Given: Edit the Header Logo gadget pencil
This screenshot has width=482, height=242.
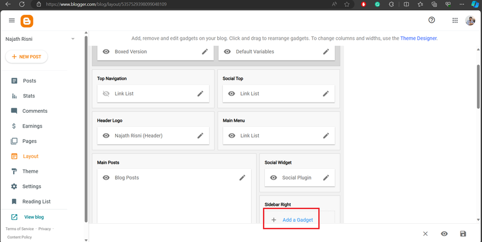Looking at the screenshot, I should [200, 136].
